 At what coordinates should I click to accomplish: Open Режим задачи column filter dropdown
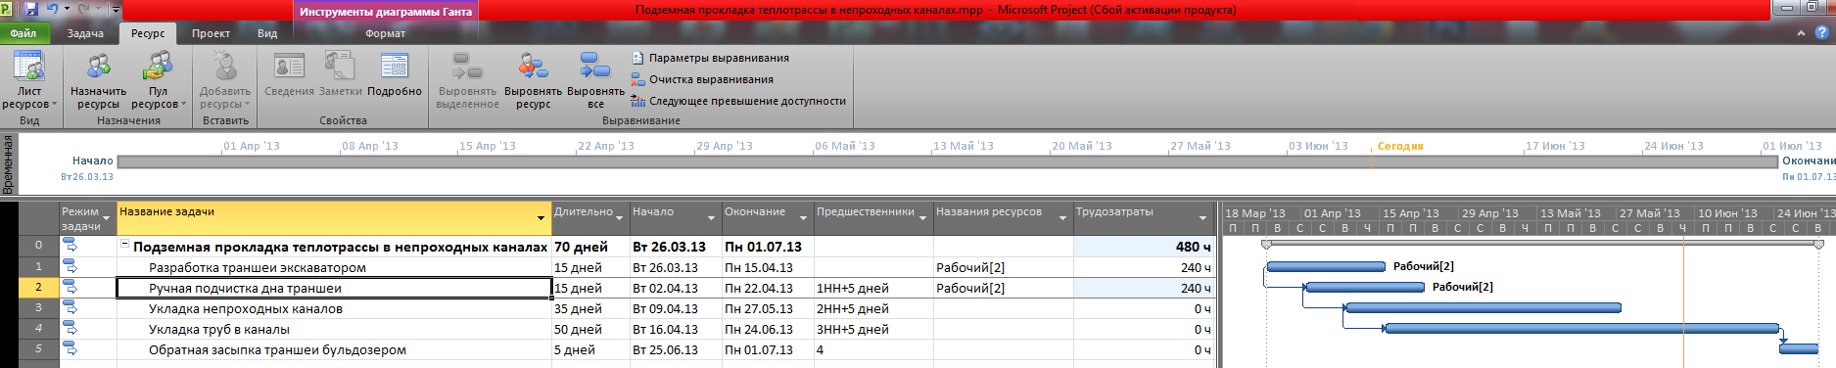point(107,217)
